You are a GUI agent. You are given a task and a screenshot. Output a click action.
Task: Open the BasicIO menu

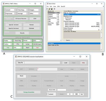tap(63, 6)
